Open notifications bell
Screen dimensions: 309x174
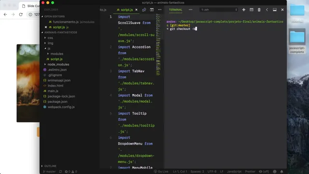point(281,172)
